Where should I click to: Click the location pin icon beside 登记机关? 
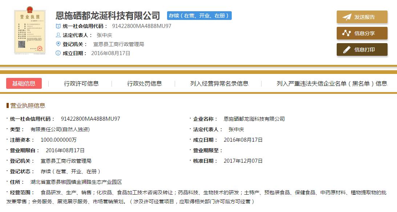58,44
